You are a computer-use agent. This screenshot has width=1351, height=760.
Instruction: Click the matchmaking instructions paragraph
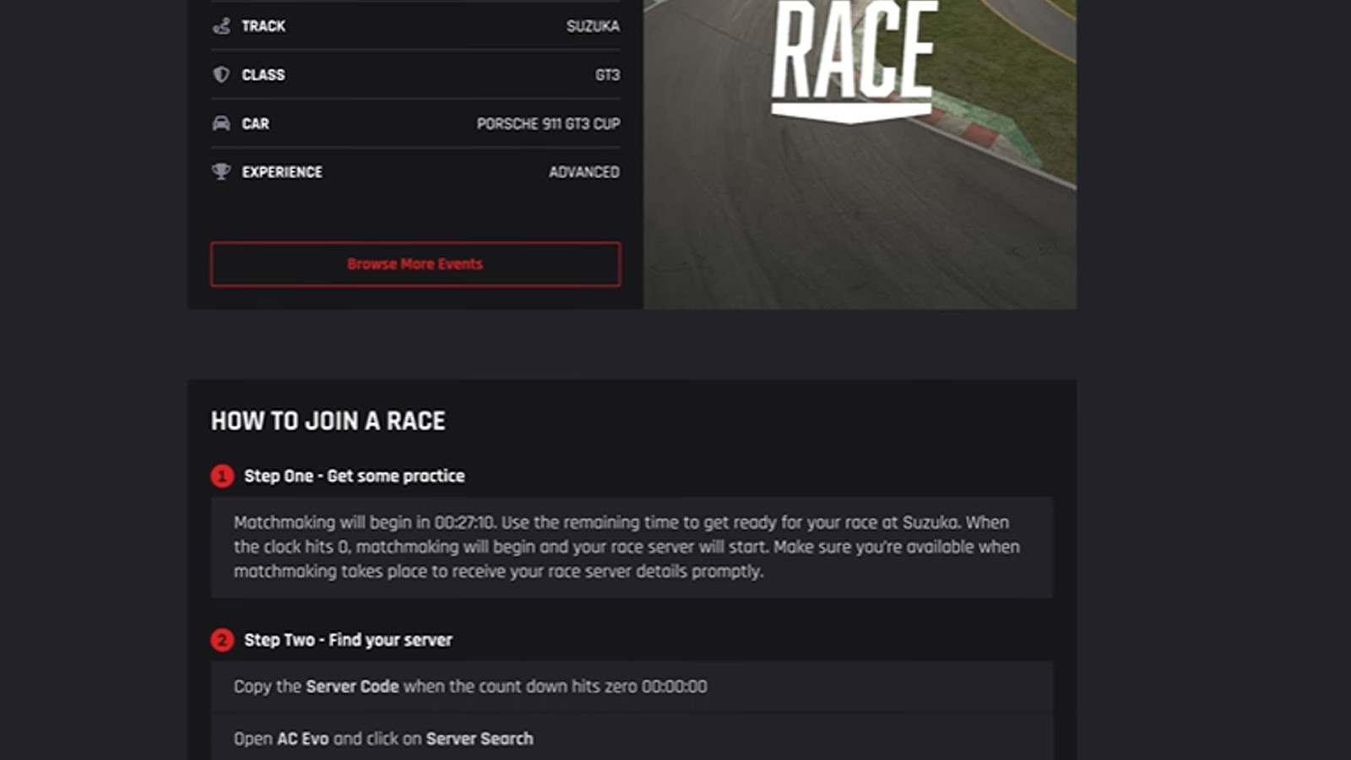[x=627, y=546]
